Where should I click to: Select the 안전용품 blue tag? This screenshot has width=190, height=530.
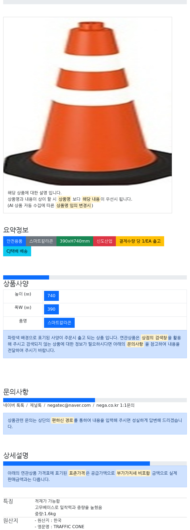click(15, 241)
